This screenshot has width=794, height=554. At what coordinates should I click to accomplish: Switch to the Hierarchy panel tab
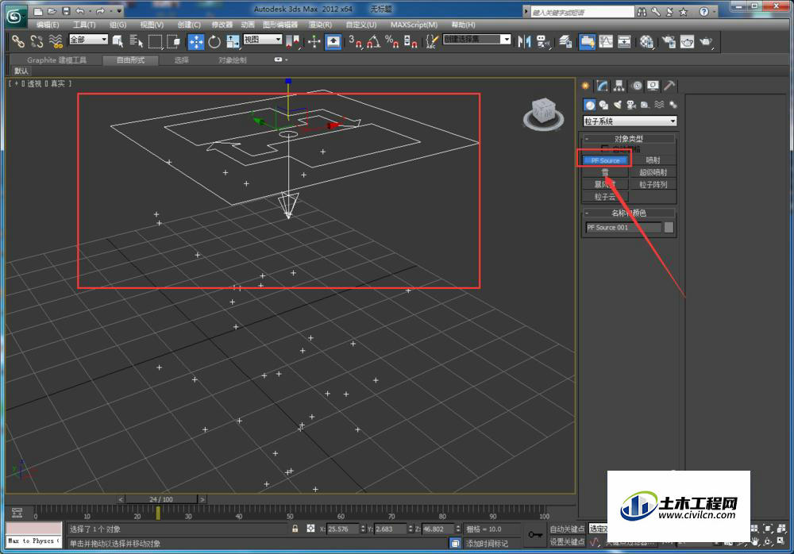(x=619, y=86)
